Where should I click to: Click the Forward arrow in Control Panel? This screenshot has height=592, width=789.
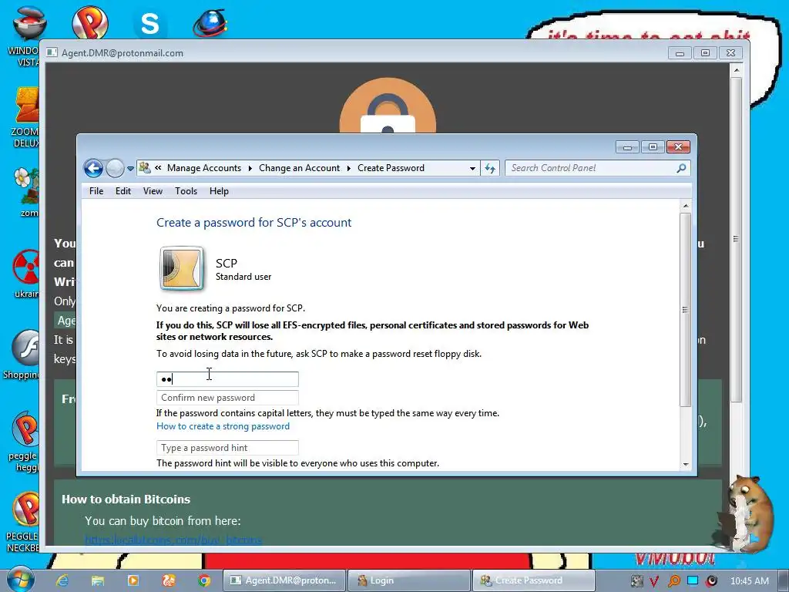click(x=115, y=168)
